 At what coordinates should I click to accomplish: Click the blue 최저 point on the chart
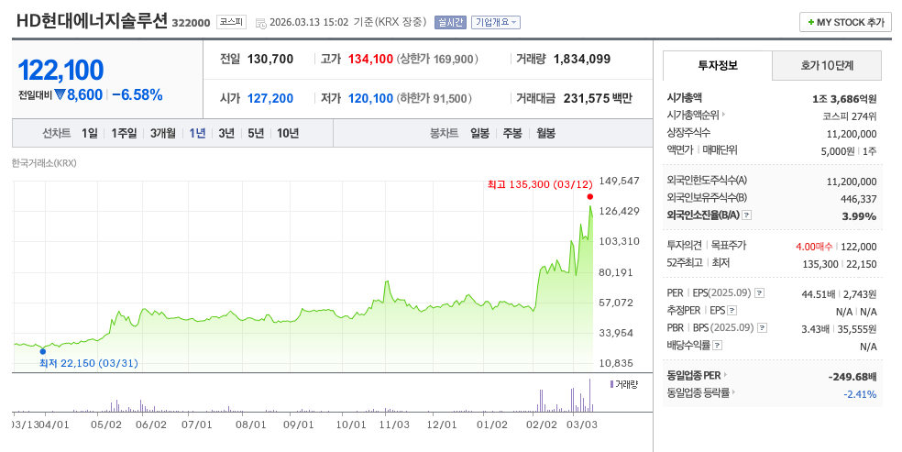42,351
